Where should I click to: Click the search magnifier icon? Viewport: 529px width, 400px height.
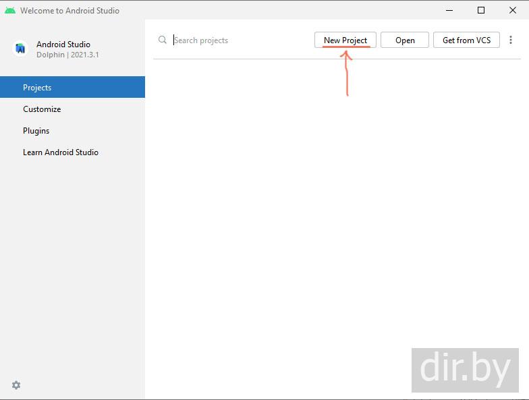163,40
